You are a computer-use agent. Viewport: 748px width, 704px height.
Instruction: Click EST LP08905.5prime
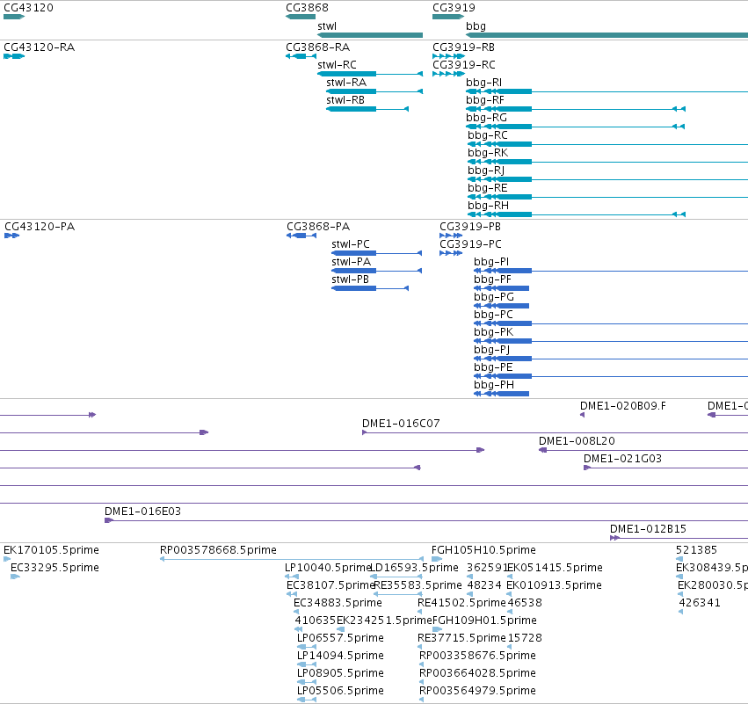307,682
